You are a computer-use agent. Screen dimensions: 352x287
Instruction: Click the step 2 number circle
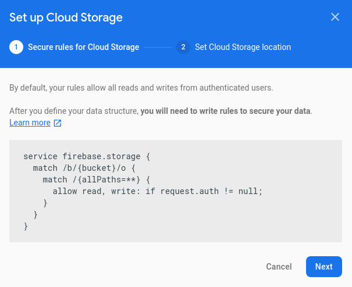click(x=183, y=47)
